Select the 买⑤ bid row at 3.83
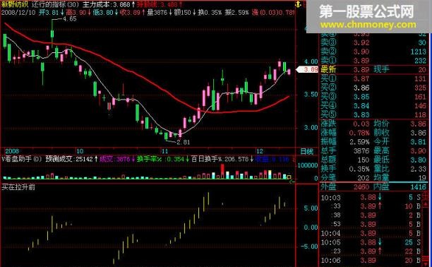This screenshot has width=432, height=267. [x=373, y=114]
